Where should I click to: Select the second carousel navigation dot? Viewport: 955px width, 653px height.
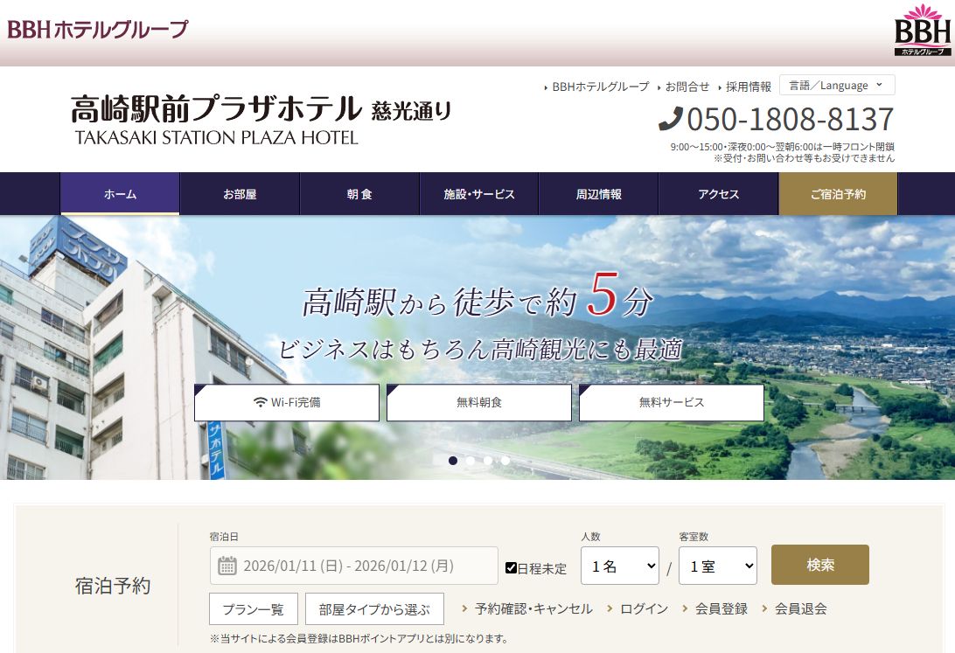tap(471, 460)
